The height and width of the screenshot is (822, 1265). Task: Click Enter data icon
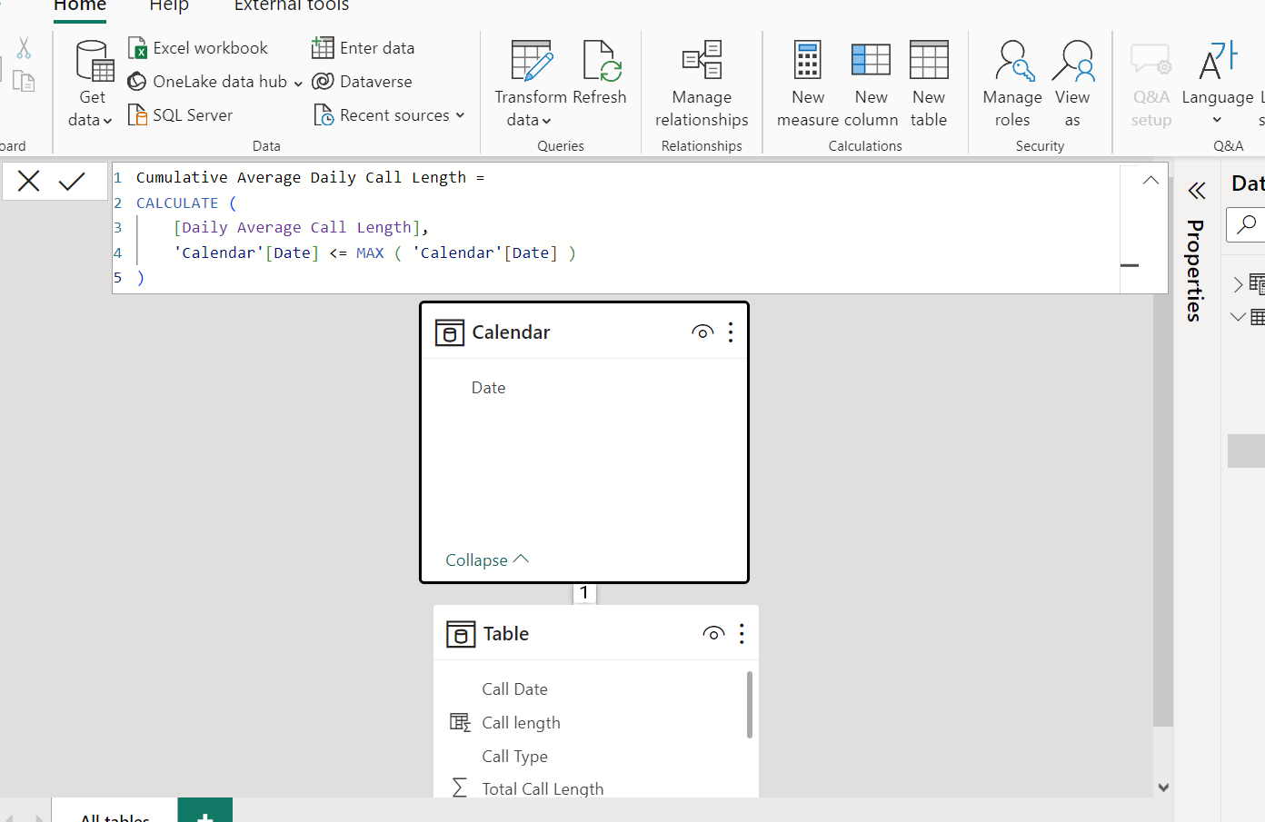pyautogui.click(x=323, y=47)
